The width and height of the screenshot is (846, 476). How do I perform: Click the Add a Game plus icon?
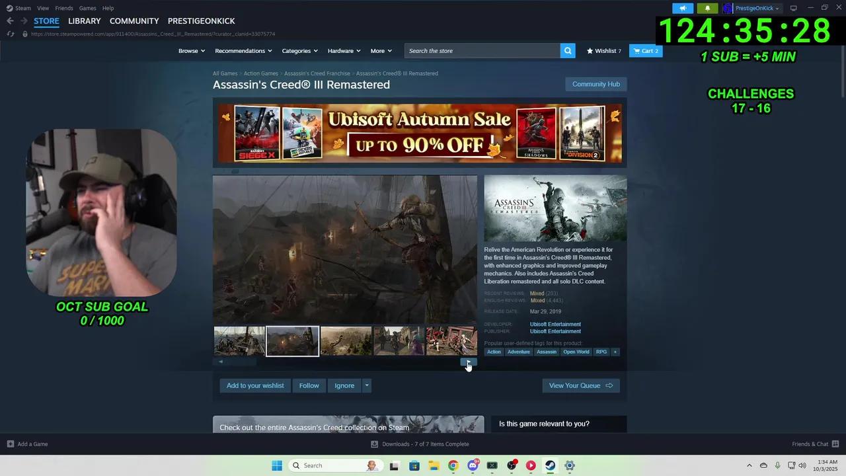pyautogui.click(x=11, y=444)
